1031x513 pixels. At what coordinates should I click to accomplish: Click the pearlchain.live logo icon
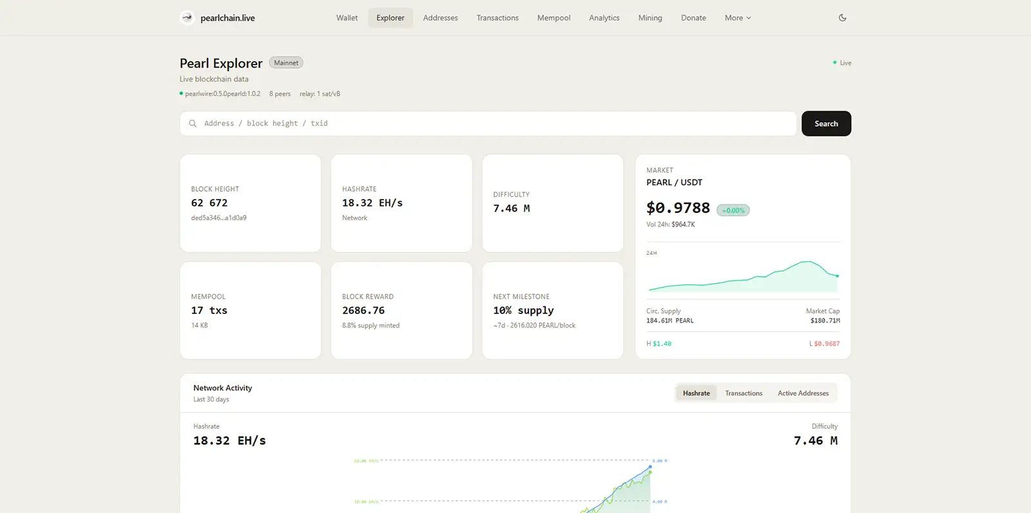187,17
